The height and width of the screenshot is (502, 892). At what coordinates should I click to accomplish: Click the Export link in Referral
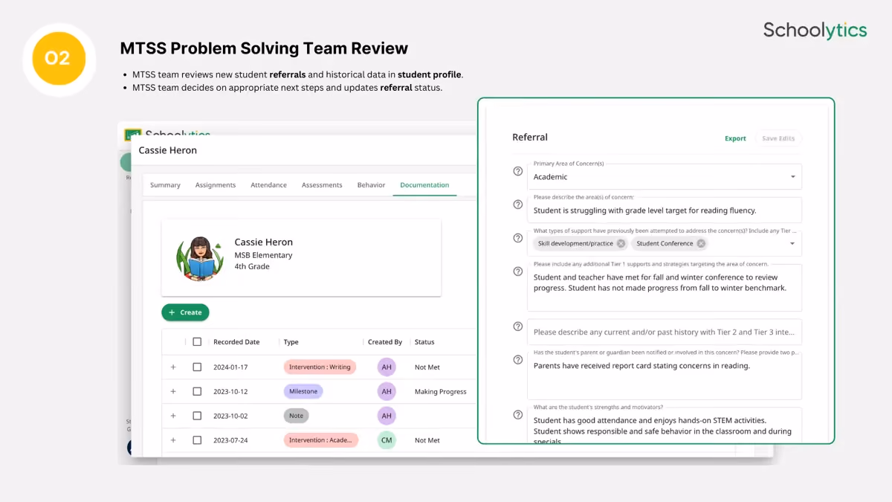tap(735, 138)
